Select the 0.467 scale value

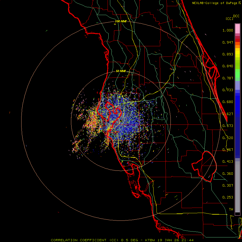(x=228, y=150)
